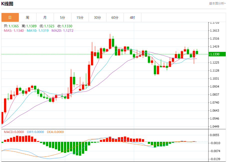
Task: Click the 1.0546 price axis label
Action: click(215, 118)
